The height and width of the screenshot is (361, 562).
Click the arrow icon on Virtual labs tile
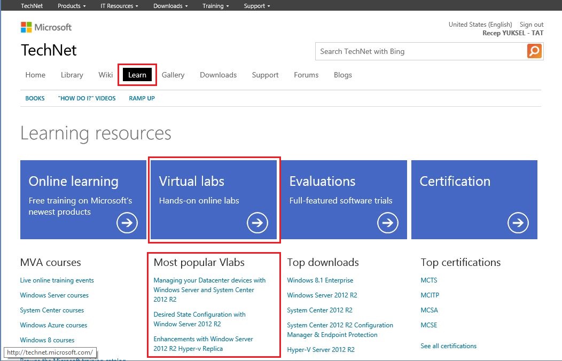[x=257, y=223]
